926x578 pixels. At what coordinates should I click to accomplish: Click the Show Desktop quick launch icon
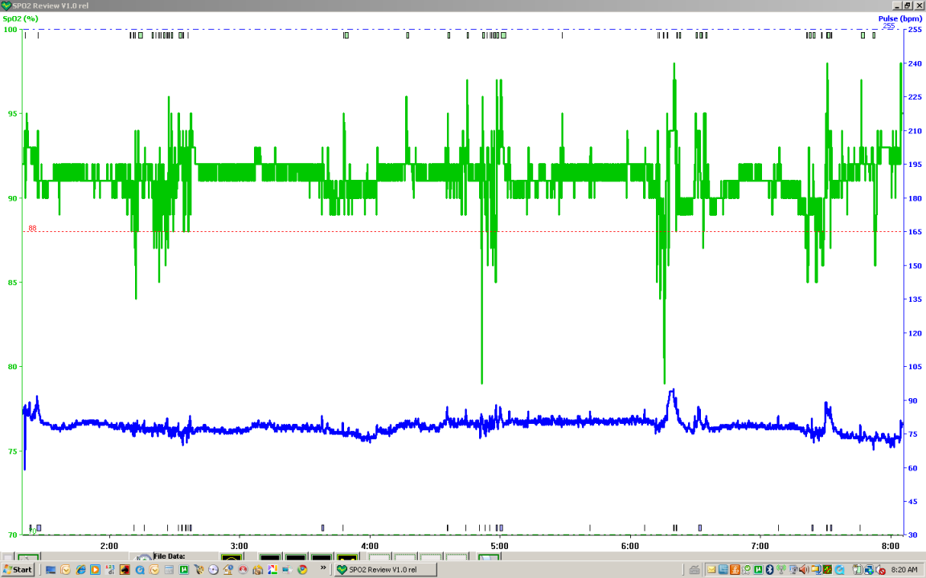coord(51,569)
